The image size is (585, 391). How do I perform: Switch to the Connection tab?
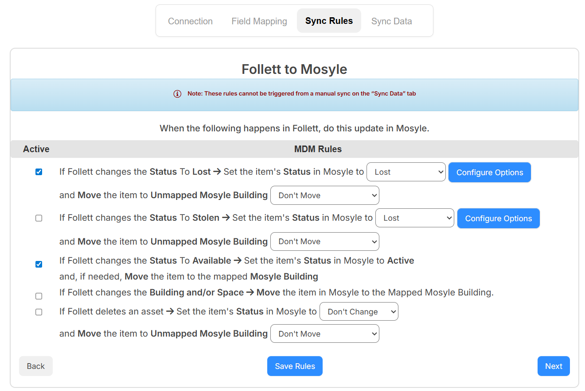tap(190, 21)
